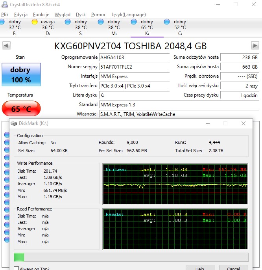Click the Cancel button in DiskMark
The width and height of the screenshot is (262, 270).
(x=233, y=268)
